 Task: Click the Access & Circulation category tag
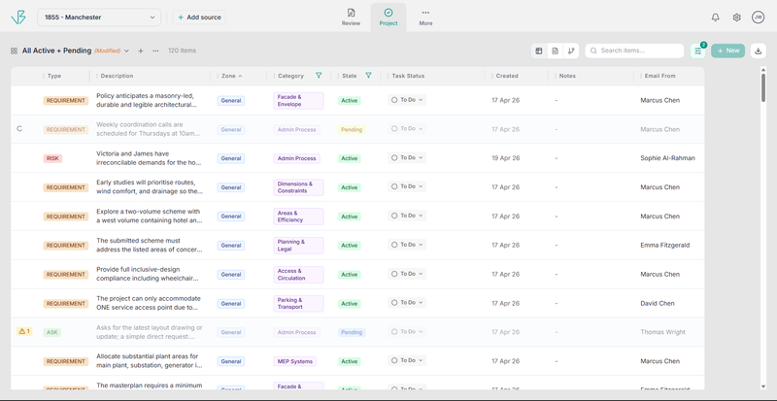[298, 275]
